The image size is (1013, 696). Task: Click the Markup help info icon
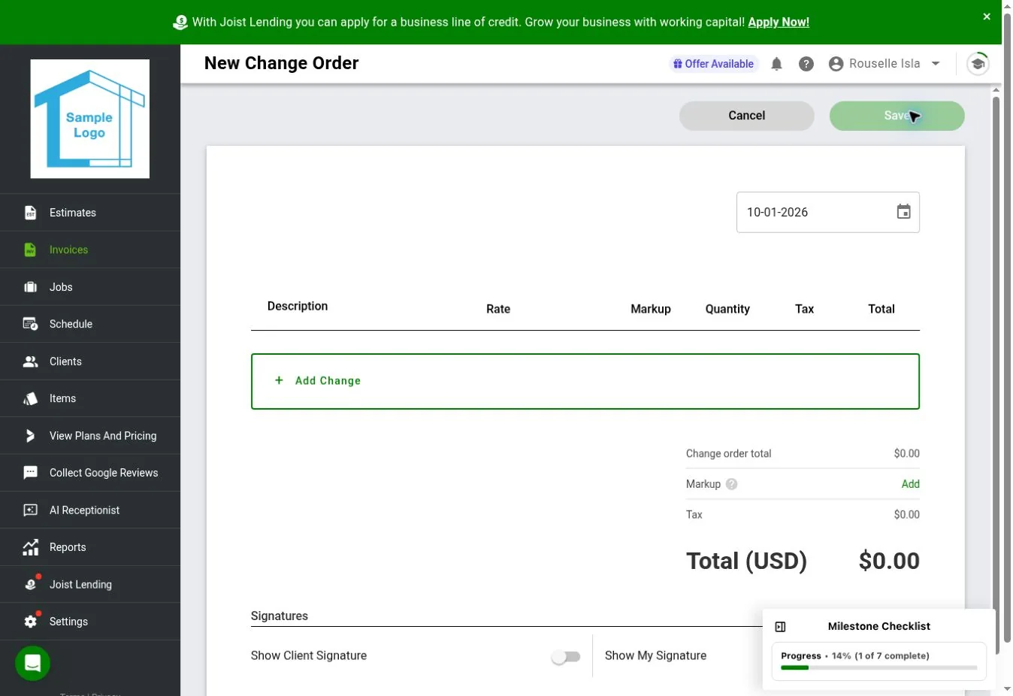pyautogui.click(x=732, y=484)
